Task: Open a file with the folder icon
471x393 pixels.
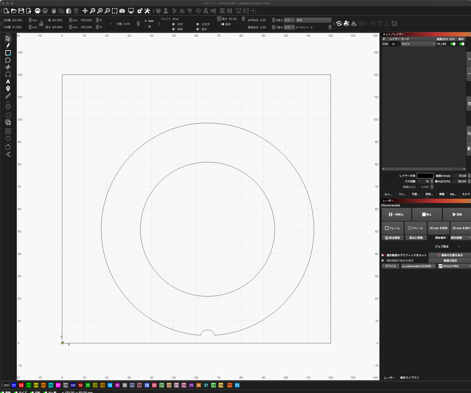Action: pos(14,11)
